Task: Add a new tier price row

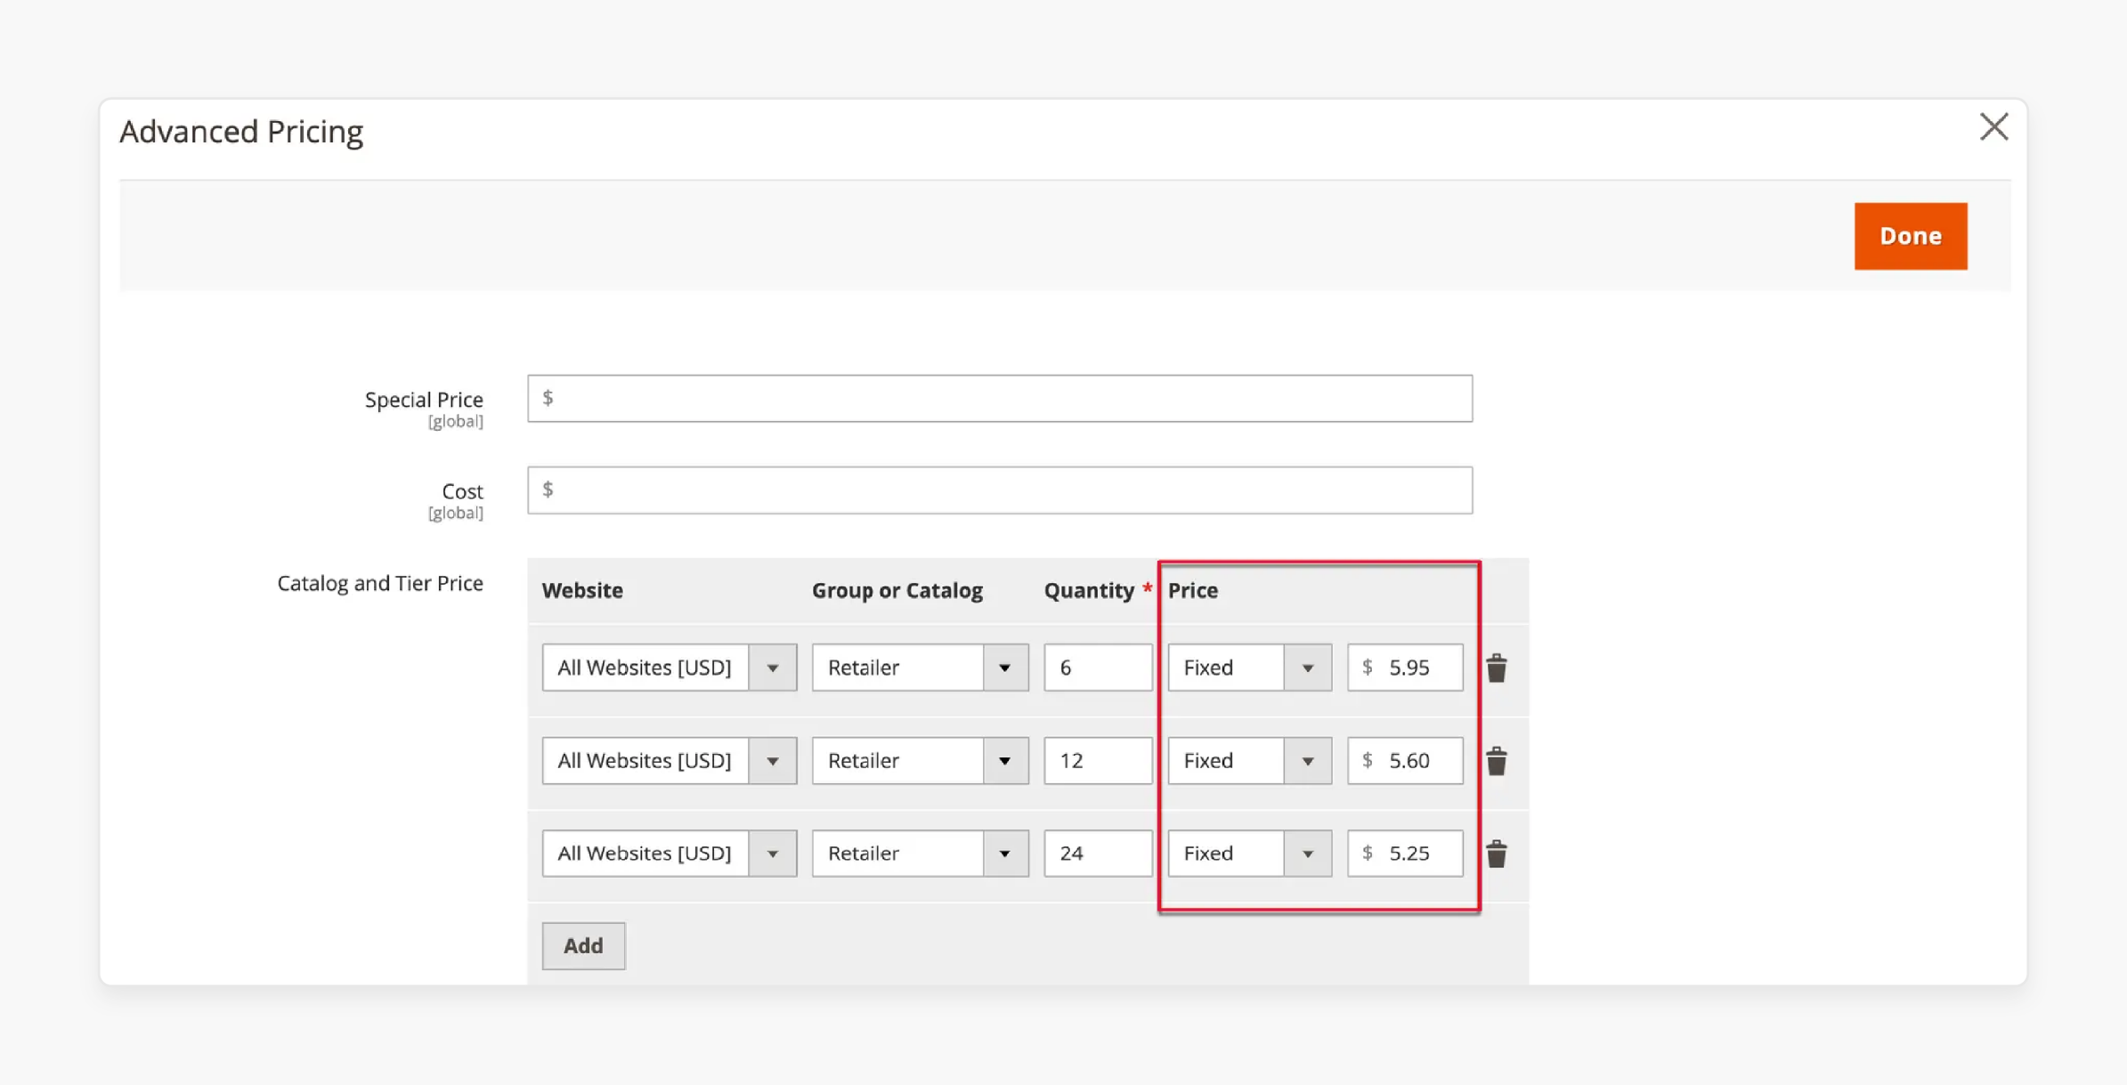Action: coord(583,945)
